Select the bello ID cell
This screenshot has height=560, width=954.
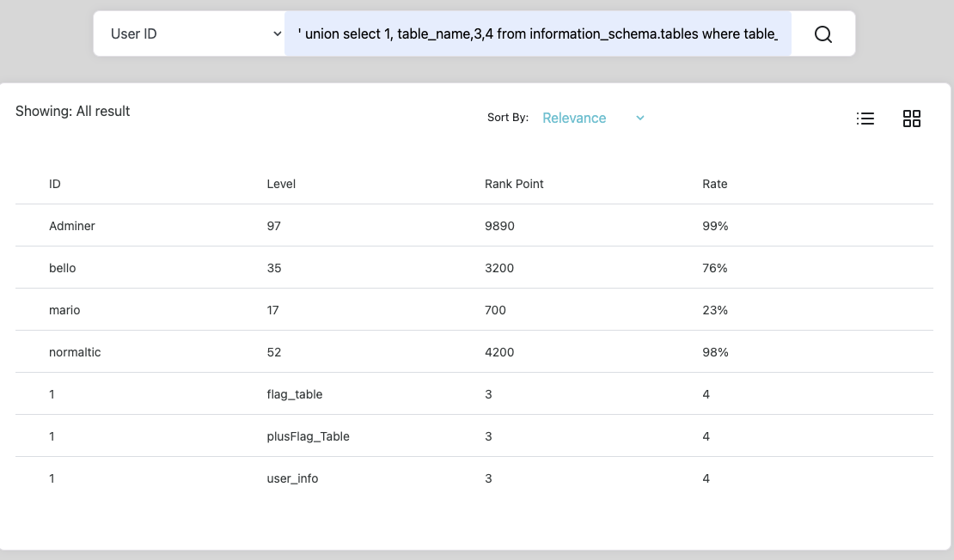point(62,268)
